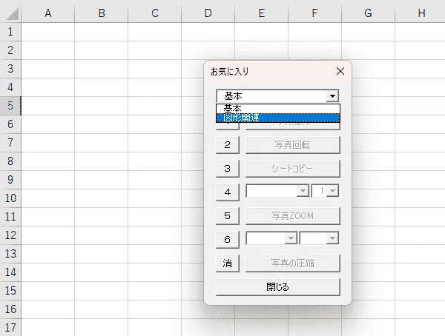Select row 7 header
This screenshot has width=445, height=336.
[x=10, y=143]
